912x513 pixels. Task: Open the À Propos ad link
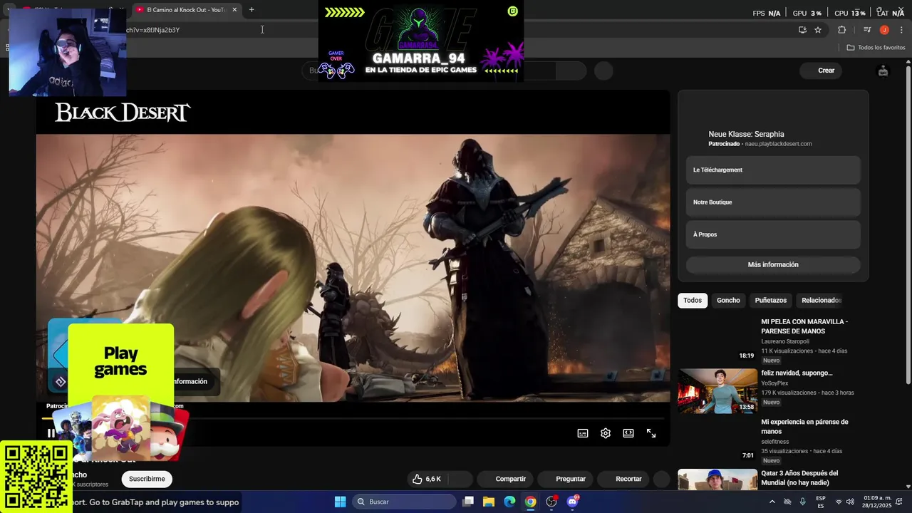pos(773,234)
